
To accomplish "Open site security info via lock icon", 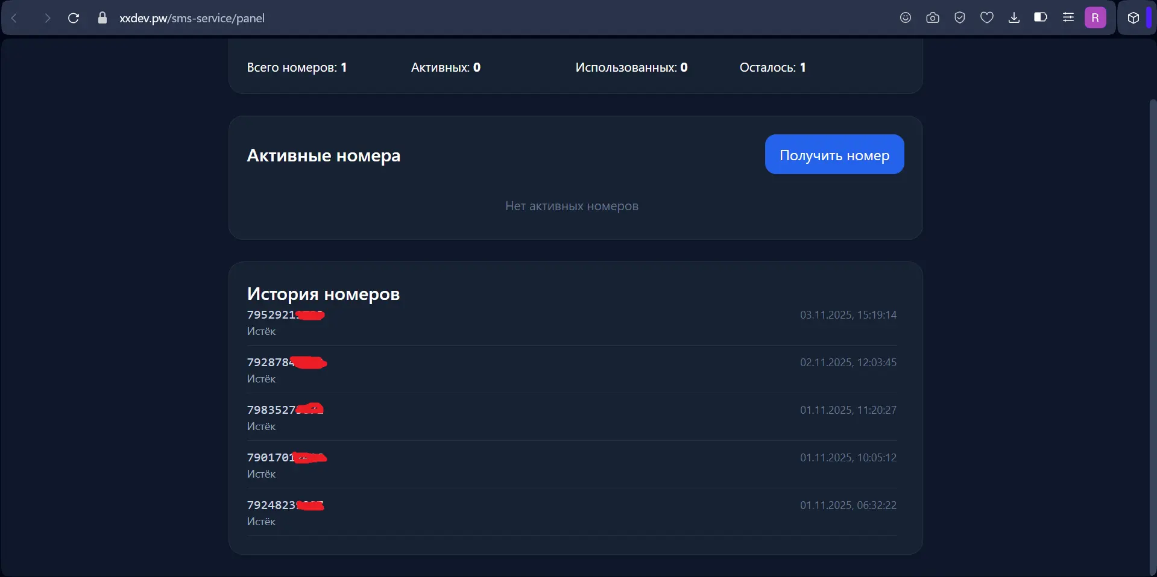I will pyautogui.click(x=102, y=18).
